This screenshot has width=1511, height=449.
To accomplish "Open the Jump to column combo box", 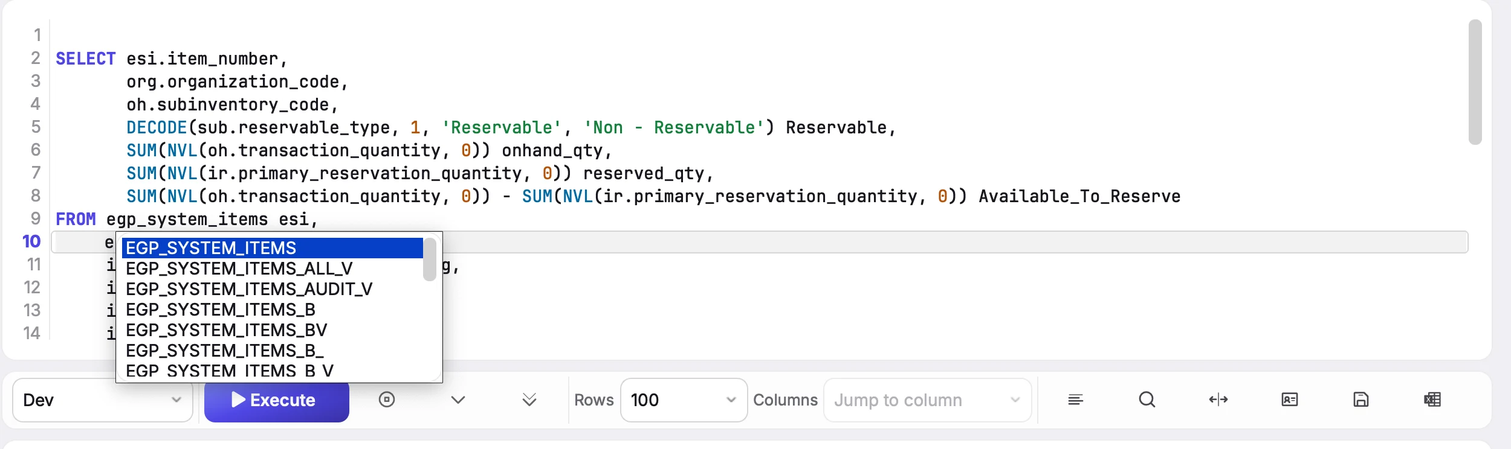I will (928, 400).
